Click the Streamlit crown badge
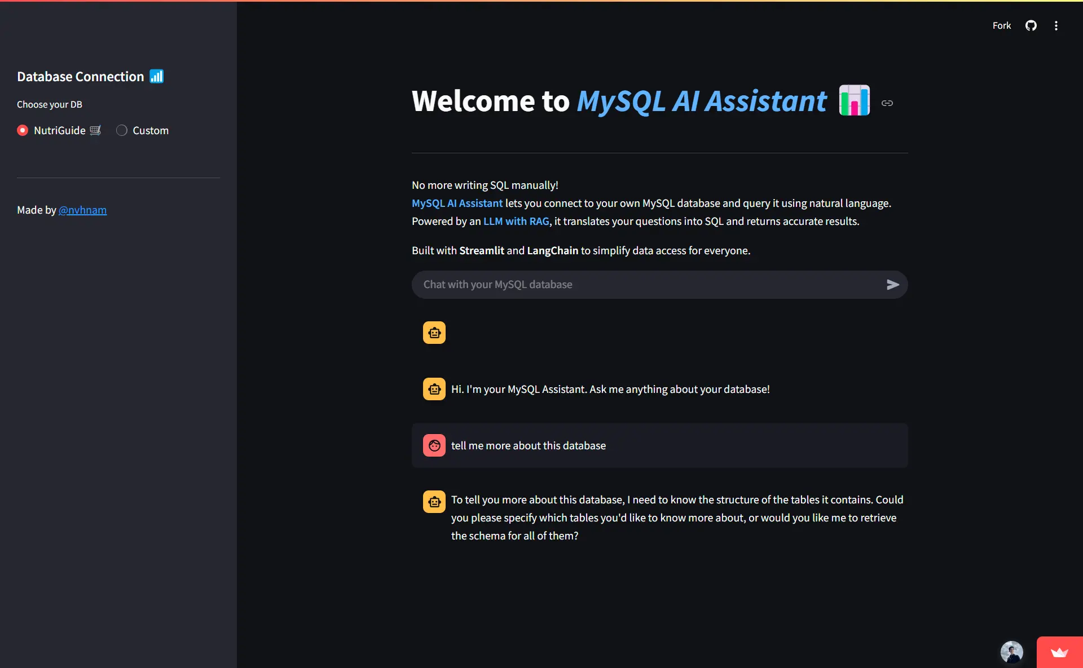 coord(1059,652)
